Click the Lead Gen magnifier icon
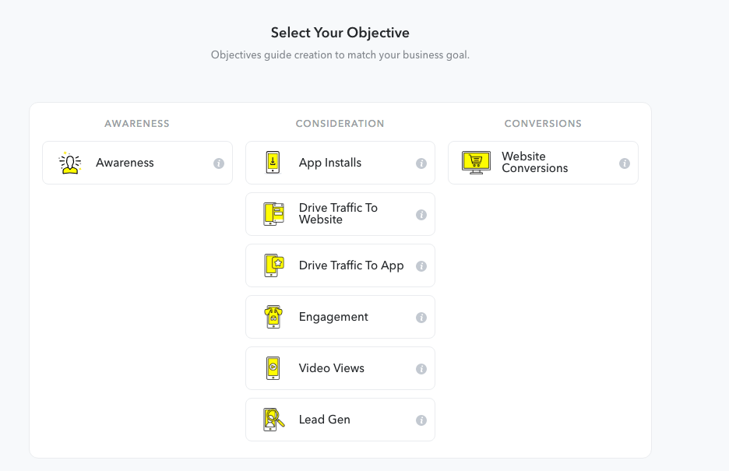This screenshot has height=471, width=729. click(274, 420)
